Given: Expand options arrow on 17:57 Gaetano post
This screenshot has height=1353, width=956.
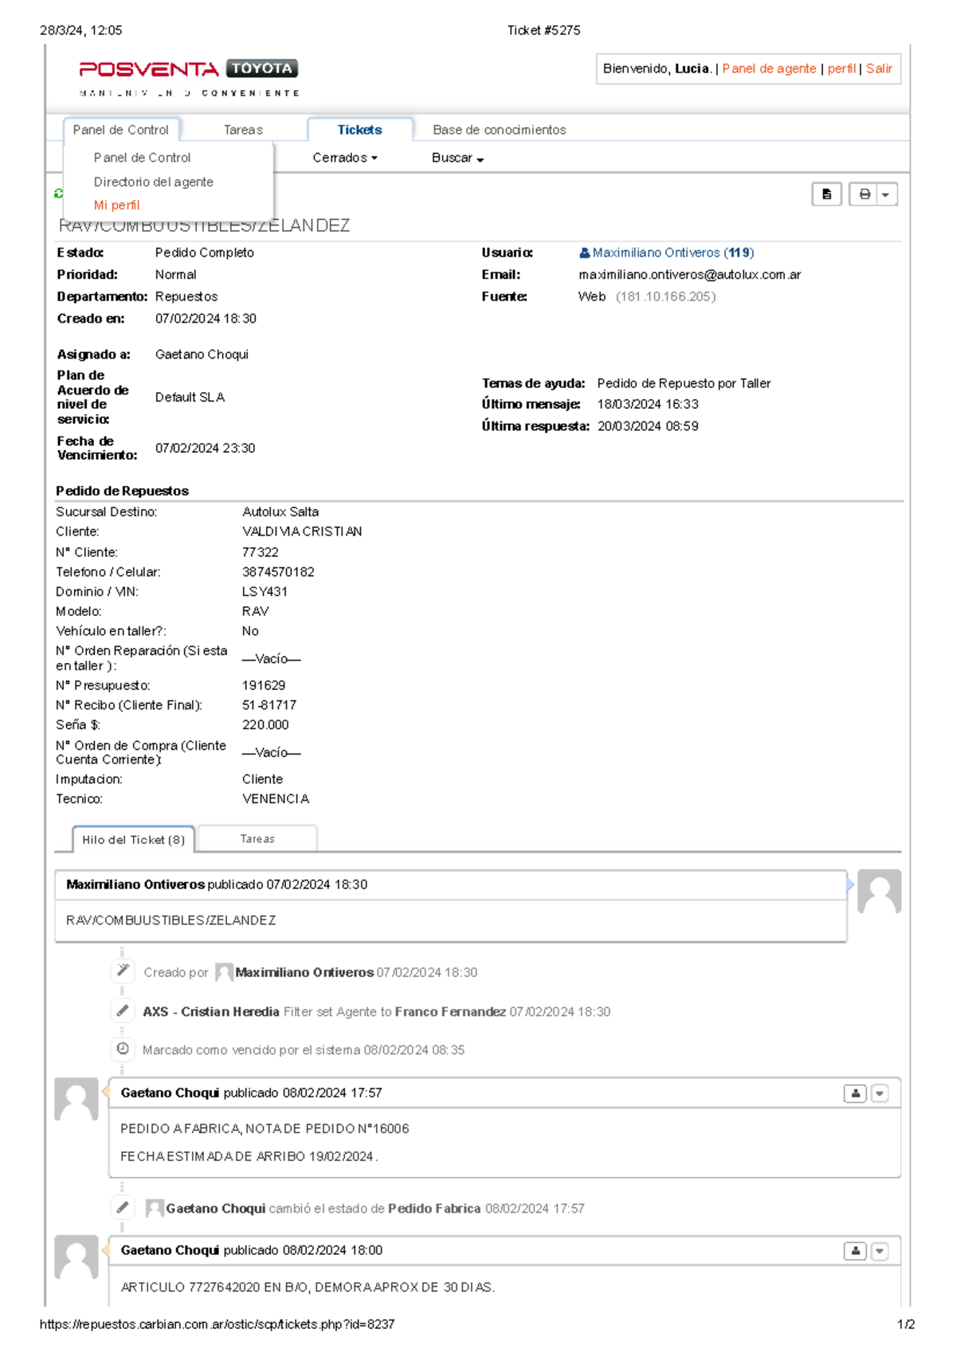Looking at the screenshot, I should [x=880, y=1093].
